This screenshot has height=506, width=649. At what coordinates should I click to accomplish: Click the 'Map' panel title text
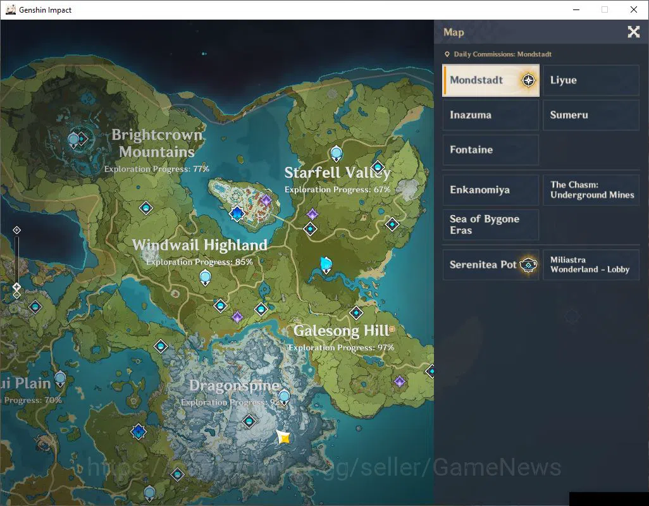point(454,32)
